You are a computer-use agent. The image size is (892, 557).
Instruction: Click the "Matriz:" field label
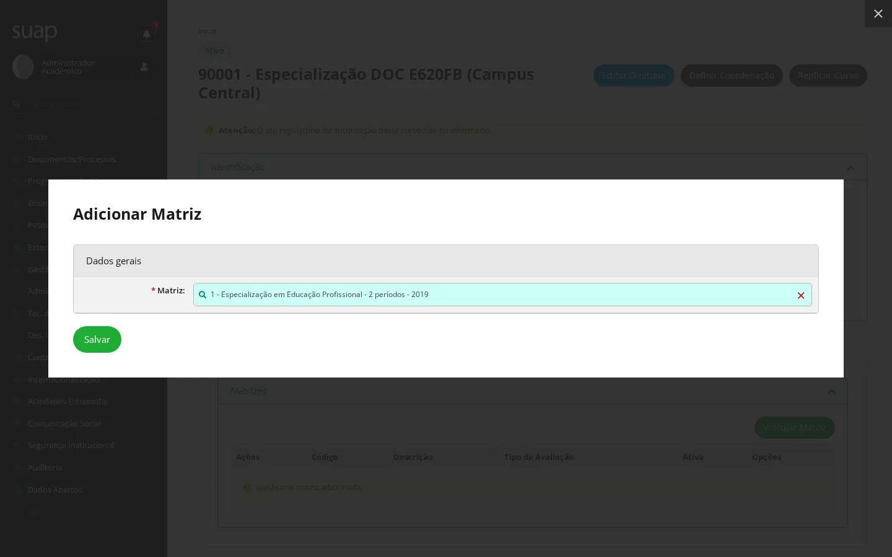[170, 290]
